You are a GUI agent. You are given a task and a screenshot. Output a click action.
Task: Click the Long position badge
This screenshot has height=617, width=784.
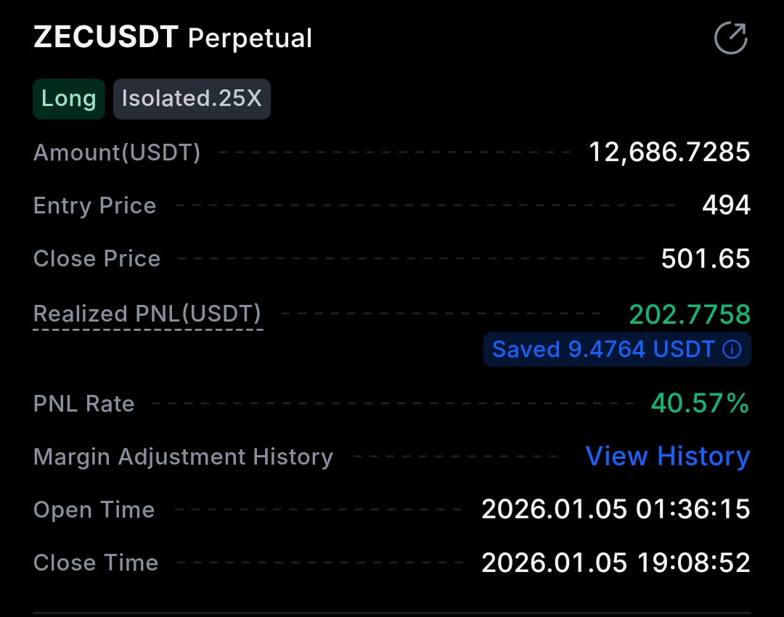pyautogui.click(x=68, y=99)
